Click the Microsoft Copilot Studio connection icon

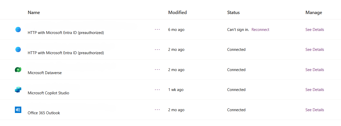18,89
